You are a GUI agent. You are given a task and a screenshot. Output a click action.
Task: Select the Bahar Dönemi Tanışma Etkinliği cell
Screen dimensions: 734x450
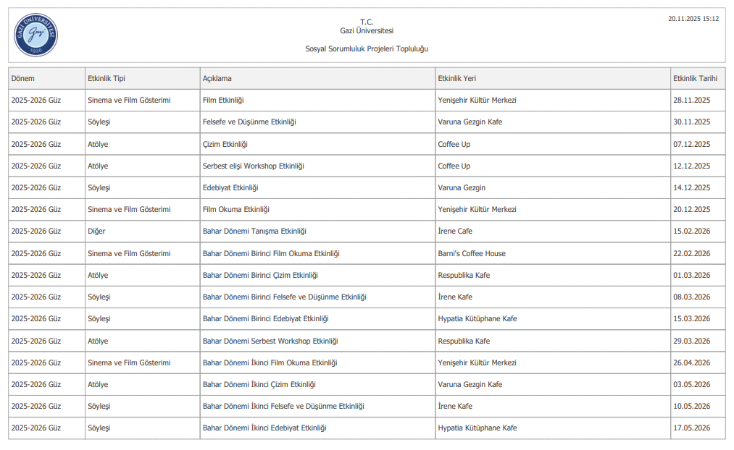pyautogui.click(x=254, y=232)
